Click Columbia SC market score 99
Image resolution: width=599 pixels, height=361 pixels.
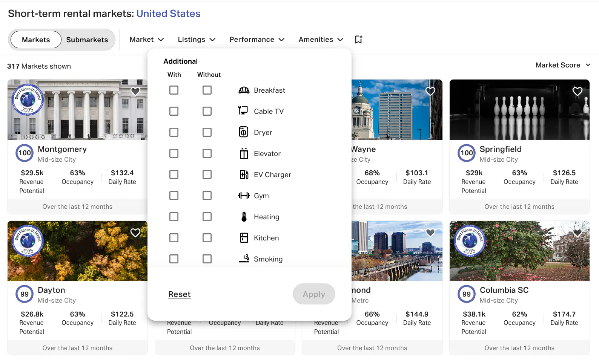pos(467,294)
